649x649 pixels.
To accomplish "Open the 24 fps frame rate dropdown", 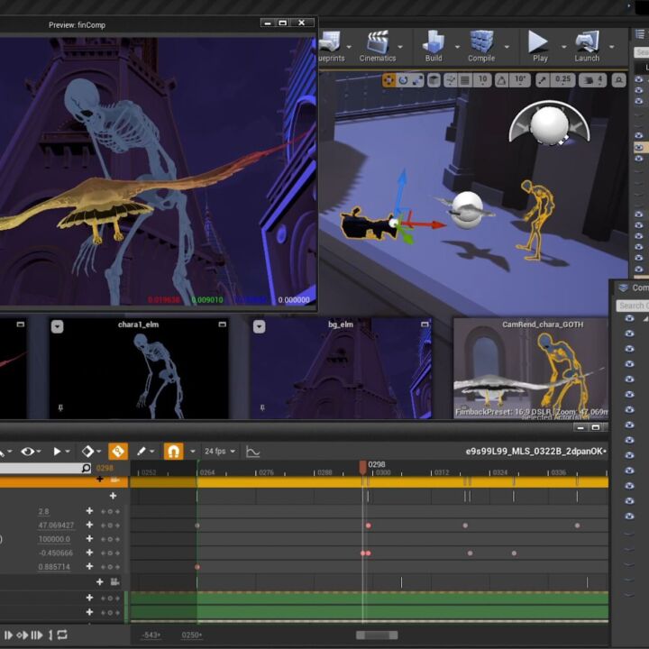I will click(x=217, y=451).
